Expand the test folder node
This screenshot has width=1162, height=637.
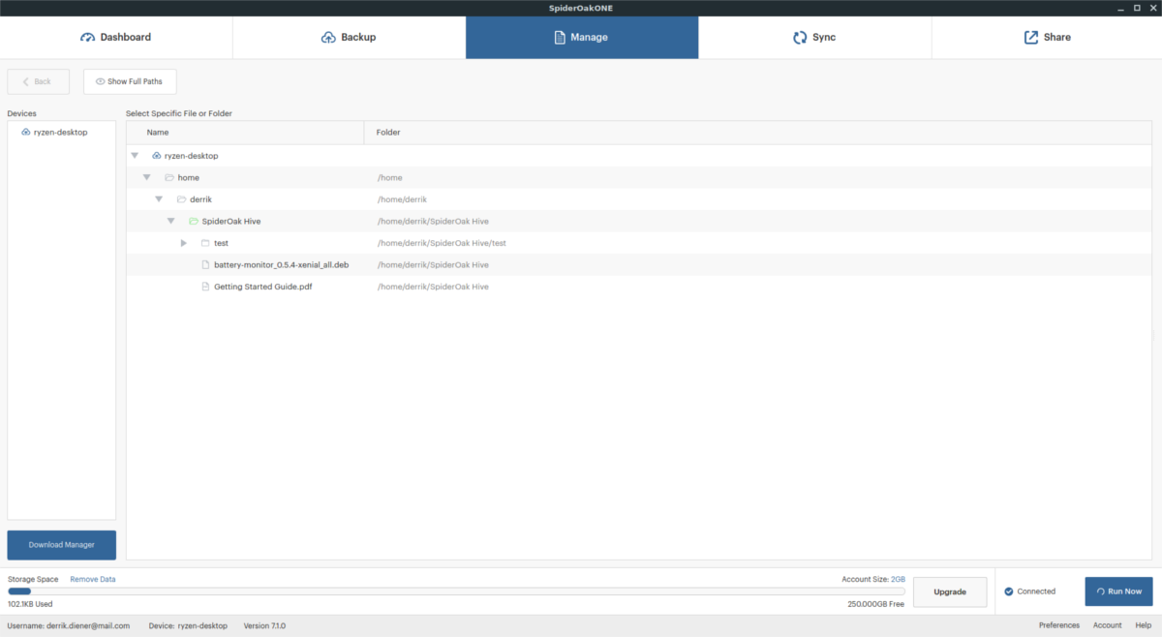(x=184, y=243)
